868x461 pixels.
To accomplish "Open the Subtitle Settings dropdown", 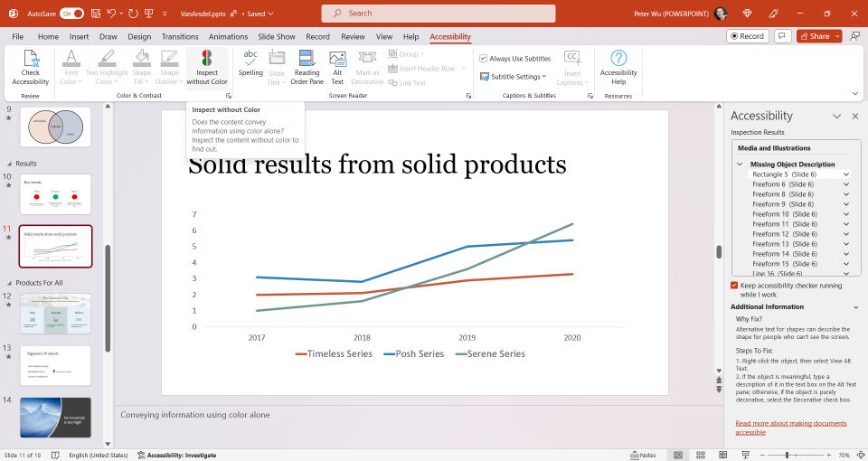I will [514, 76].
